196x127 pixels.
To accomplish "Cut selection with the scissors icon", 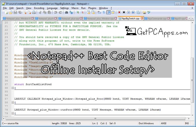I will coord(40,12).
